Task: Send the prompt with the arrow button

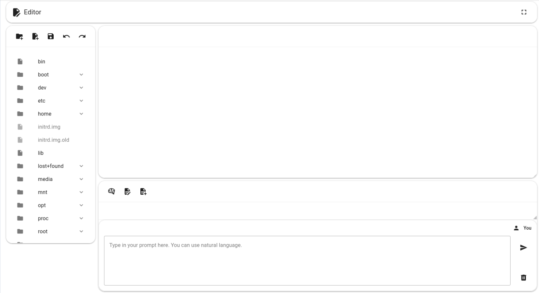Action: [x=523, y=248]
